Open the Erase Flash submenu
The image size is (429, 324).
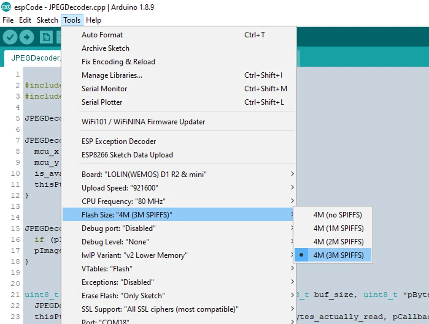click(x=179, y=296)
